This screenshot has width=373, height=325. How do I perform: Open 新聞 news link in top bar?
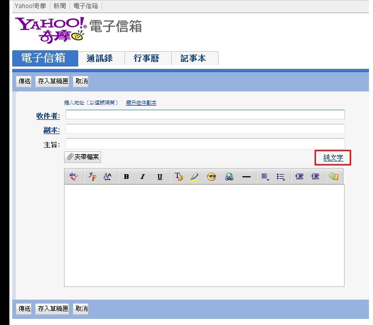pos(59,6)
